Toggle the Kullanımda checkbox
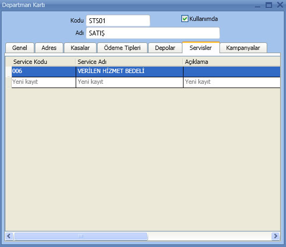Screen dimensions: 286x247 tap(185, 19)
